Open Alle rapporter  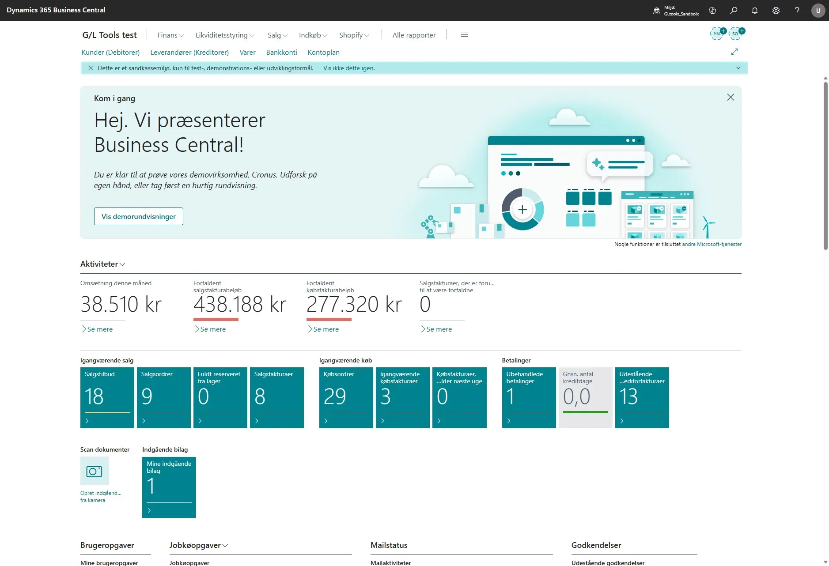coord(414,35)
